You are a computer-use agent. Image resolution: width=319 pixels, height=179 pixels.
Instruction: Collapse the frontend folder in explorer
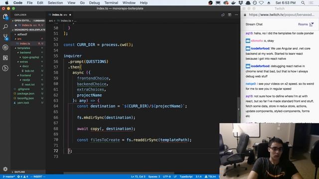[x=25, y=75]
